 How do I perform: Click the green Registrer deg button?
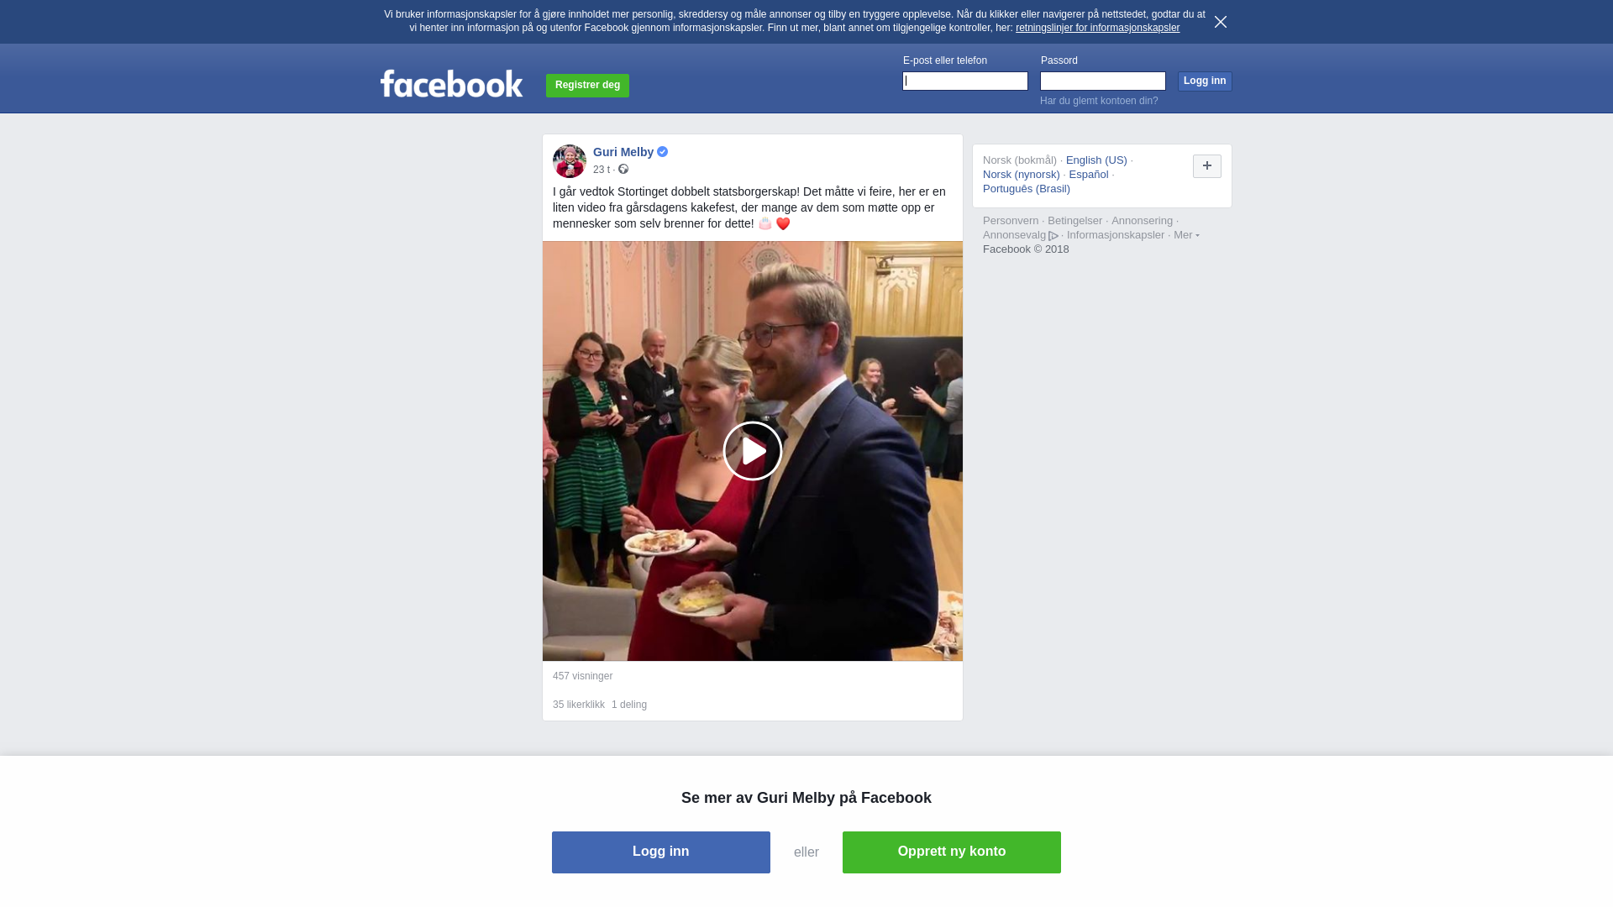click(587, 85)
